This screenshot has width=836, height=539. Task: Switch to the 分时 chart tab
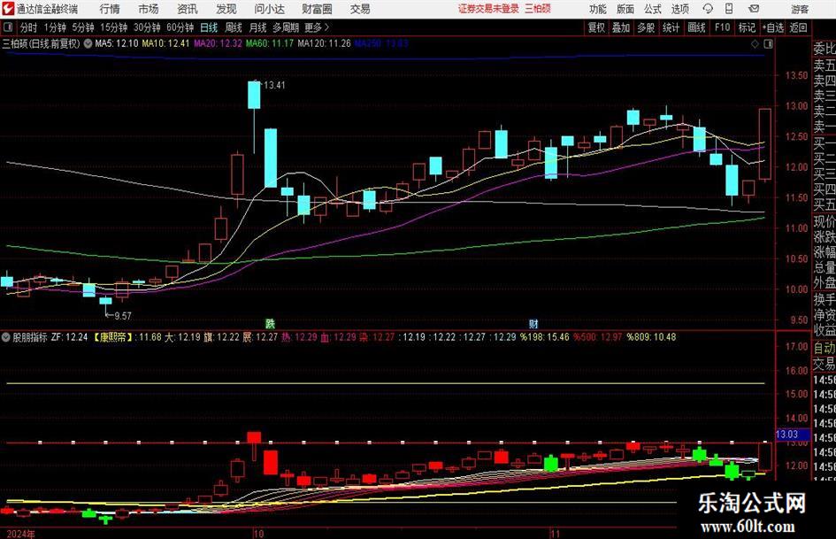(29, 27)
